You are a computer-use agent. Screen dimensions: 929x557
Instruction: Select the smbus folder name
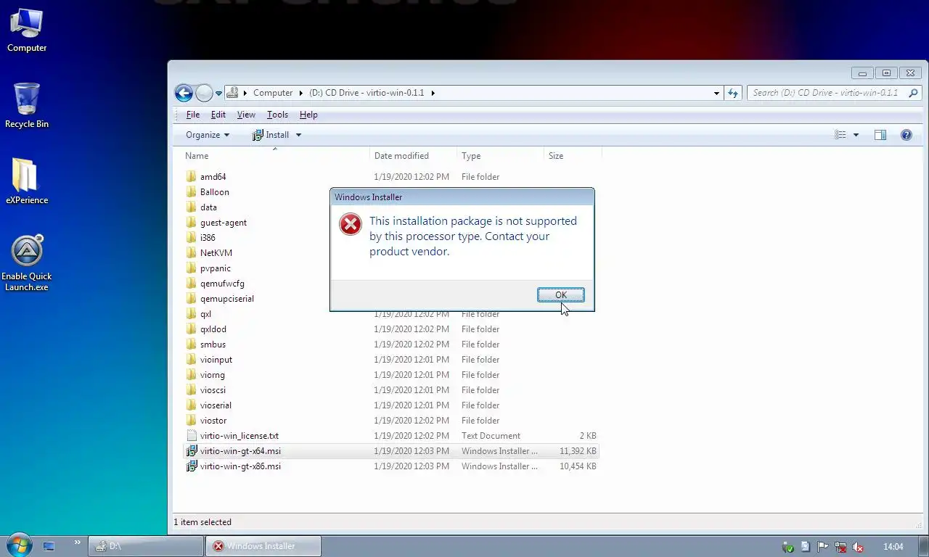tap(213, 344)
